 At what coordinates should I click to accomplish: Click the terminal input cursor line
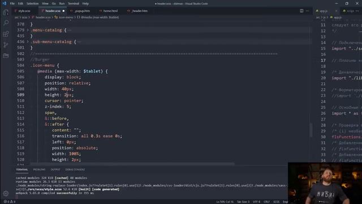pyautogui.click(x=16, y=197)
